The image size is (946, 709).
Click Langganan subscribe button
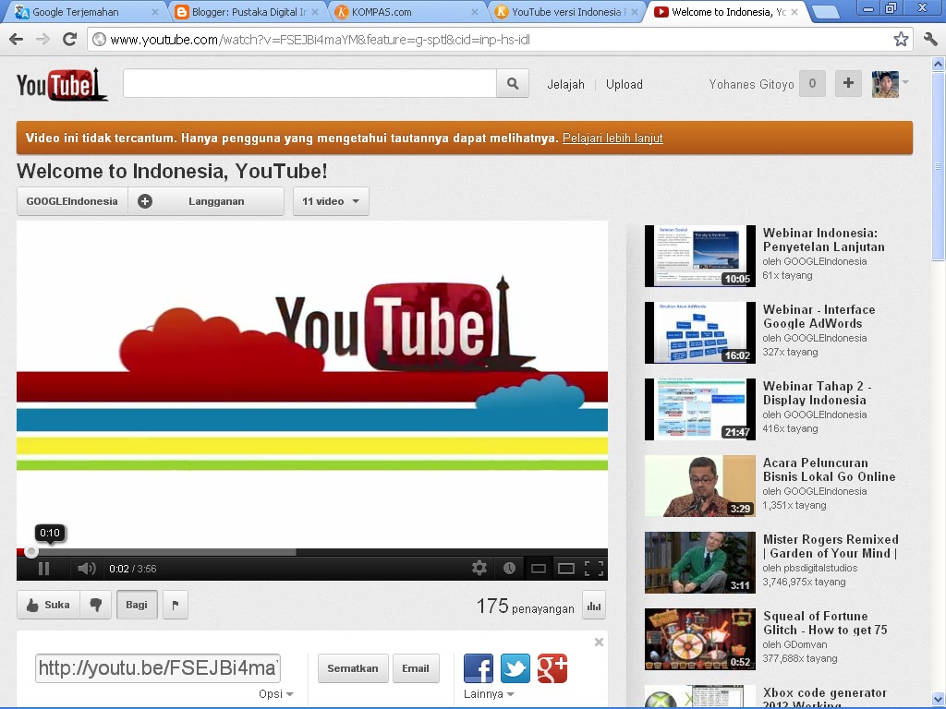point(206,201)
